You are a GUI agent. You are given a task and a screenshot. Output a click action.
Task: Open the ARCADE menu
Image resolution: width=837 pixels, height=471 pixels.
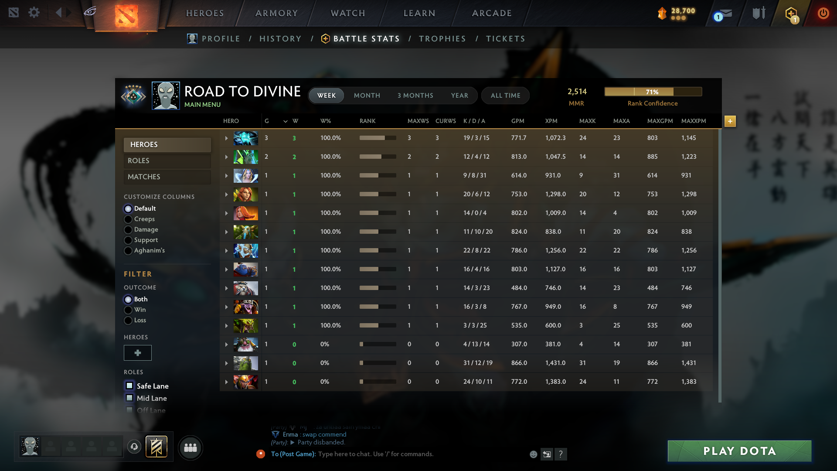tap(492, 13)
